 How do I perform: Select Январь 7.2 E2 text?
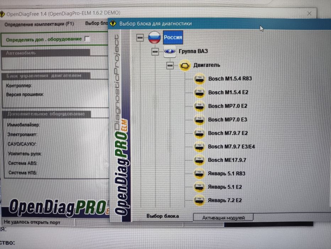point(224,200)
